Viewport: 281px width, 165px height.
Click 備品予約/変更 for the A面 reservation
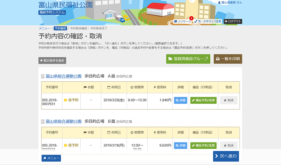click(x=204, y=100)
